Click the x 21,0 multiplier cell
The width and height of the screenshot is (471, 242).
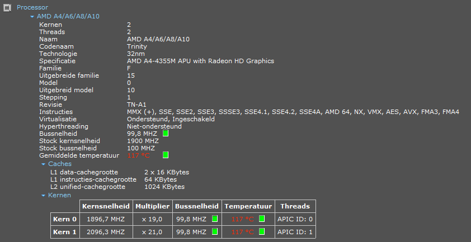153,232
